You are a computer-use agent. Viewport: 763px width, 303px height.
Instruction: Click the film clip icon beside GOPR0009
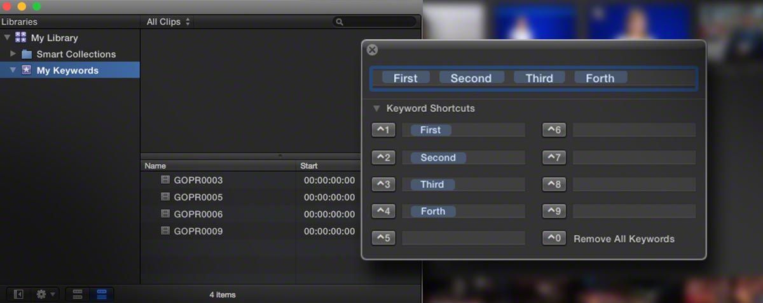coord(166,231)
